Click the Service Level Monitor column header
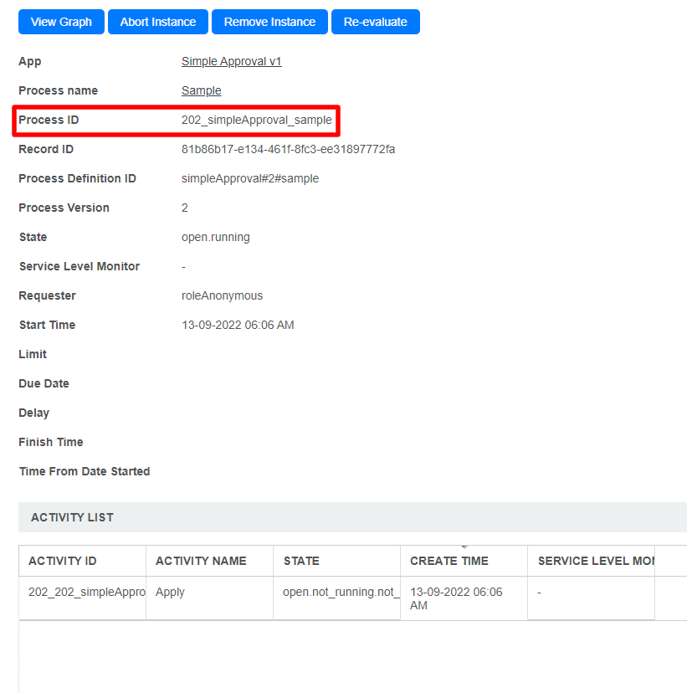Image resolution: width=687 pixels, height=693 pixels. pyautogui.click(x=595, y=561)
